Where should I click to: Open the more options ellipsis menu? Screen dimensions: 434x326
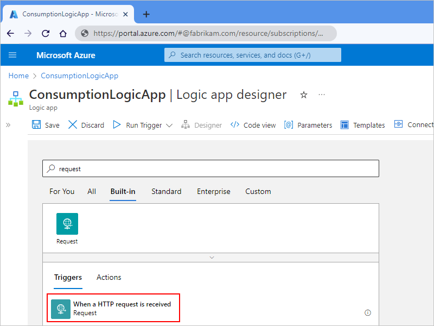coord(322,95)
